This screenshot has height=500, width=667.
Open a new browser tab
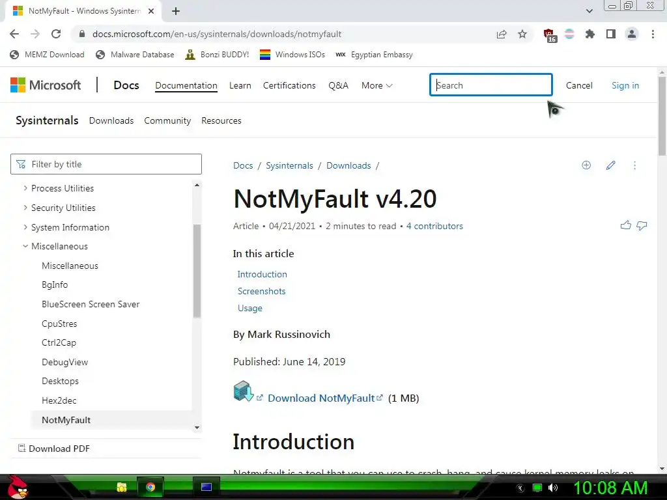(x=176, y=11)
